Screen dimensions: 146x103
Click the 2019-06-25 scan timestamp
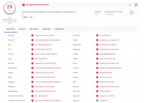114,12
